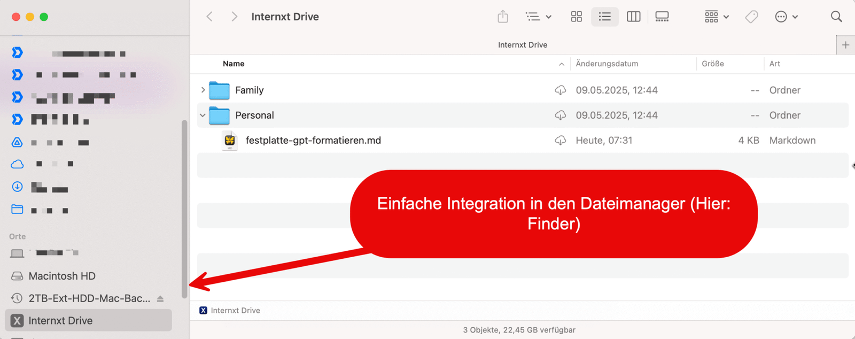Select the date cell Heute, 07:31
Viewport: 855px width, 339px height.
pyautogui.click(x=604, y=141)
